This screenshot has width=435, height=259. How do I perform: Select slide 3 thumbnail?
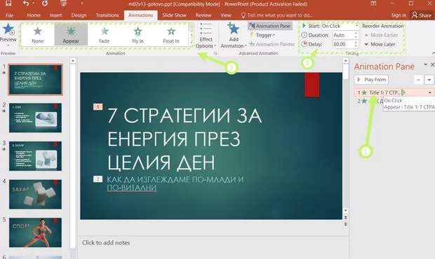click(x=35, y=156)
